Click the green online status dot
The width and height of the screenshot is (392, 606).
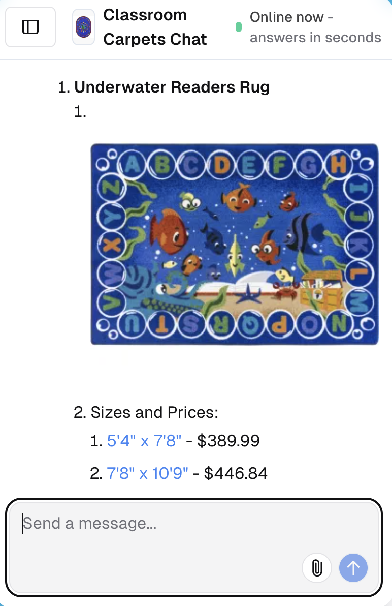tap(239, 27)
